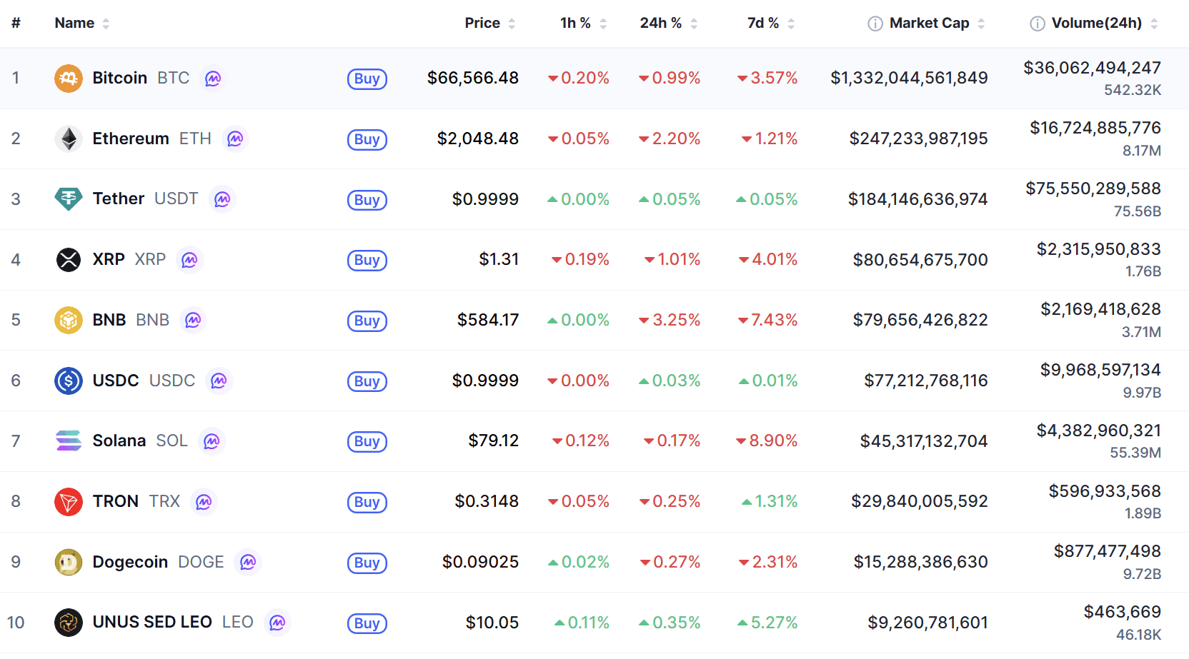Buy Ethereum using its Buy button

click(x=367, y=139)
